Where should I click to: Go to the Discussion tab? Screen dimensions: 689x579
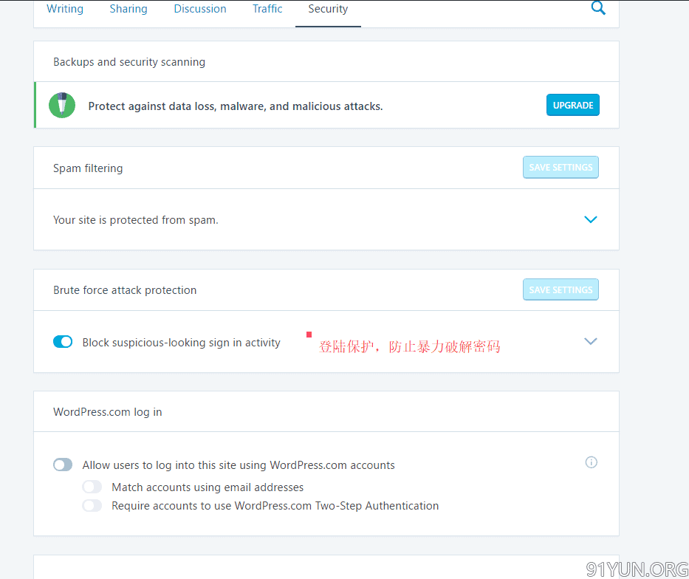click(200, 9)
